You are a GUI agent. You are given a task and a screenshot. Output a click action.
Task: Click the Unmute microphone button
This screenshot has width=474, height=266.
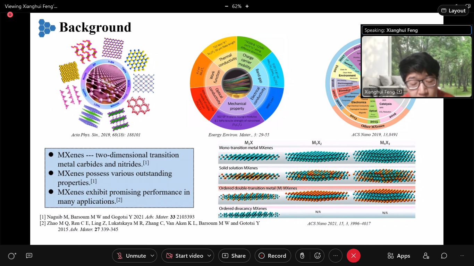pos(131,256)
